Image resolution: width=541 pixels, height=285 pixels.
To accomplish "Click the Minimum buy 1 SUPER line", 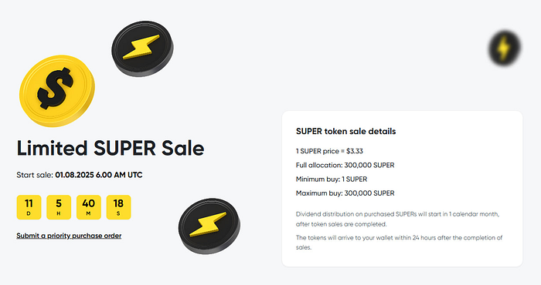I will point(332,179).
